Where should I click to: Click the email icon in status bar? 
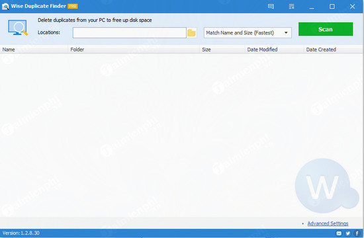click(x=339, y=233)
